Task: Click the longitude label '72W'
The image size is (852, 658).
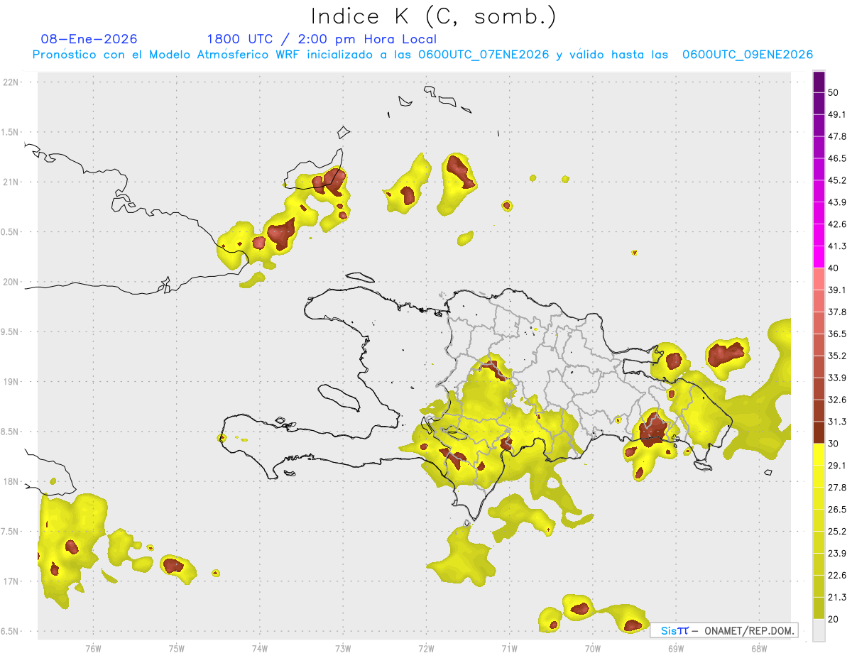Action: [426, 648]
